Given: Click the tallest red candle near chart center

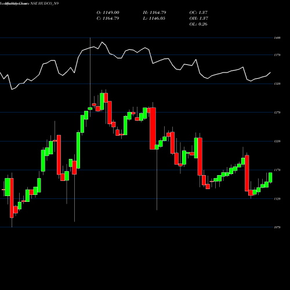Looking at the screenshot, I should [153, 129].
